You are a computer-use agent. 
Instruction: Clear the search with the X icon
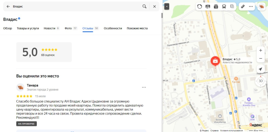[155, 6]
